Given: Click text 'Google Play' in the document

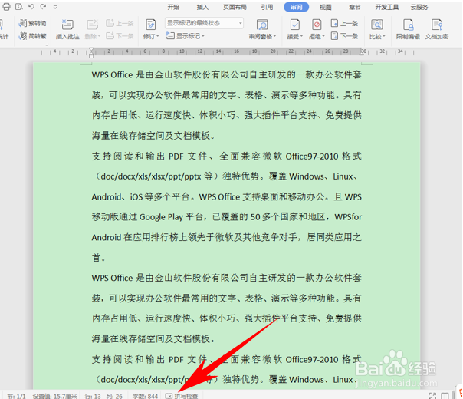Looking at the screenshot, I should point(161,217).
